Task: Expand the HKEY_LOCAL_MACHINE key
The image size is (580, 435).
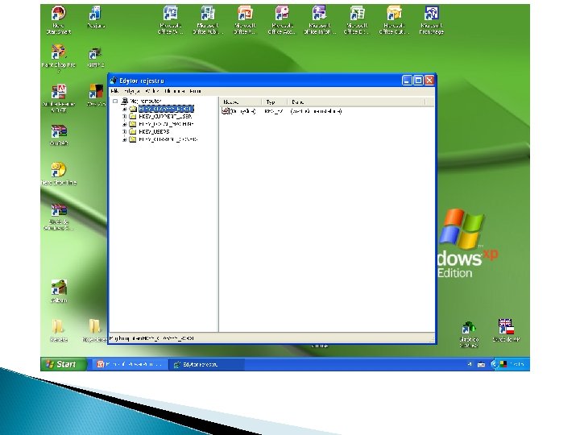Action: tap(125, 124)
